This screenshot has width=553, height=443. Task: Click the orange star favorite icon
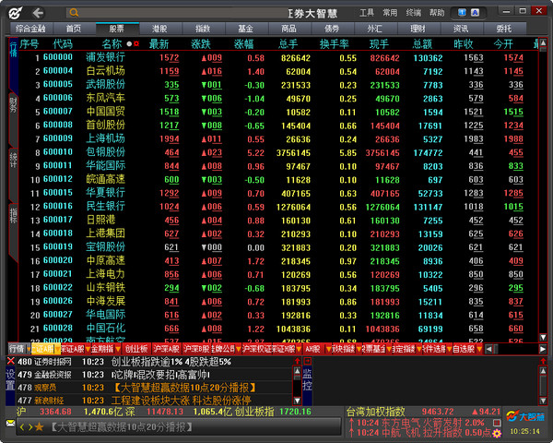[x=39, y=427]
